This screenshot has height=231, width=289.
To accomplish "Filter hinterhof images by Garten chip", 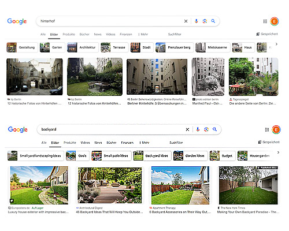I will pyautogui.click(x=53, y=47).
